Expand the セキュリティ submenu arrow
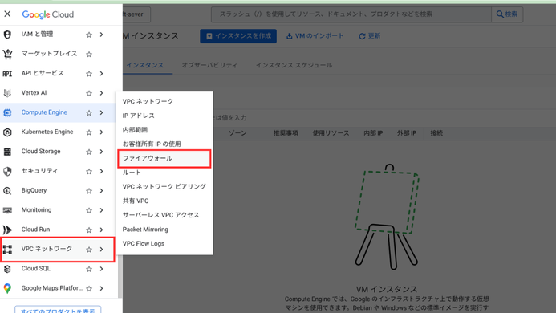 click(101, 171)
